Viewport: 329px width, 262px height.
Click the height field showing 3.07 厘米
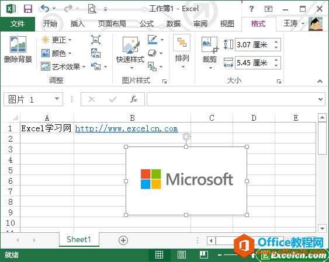point(254,44)
